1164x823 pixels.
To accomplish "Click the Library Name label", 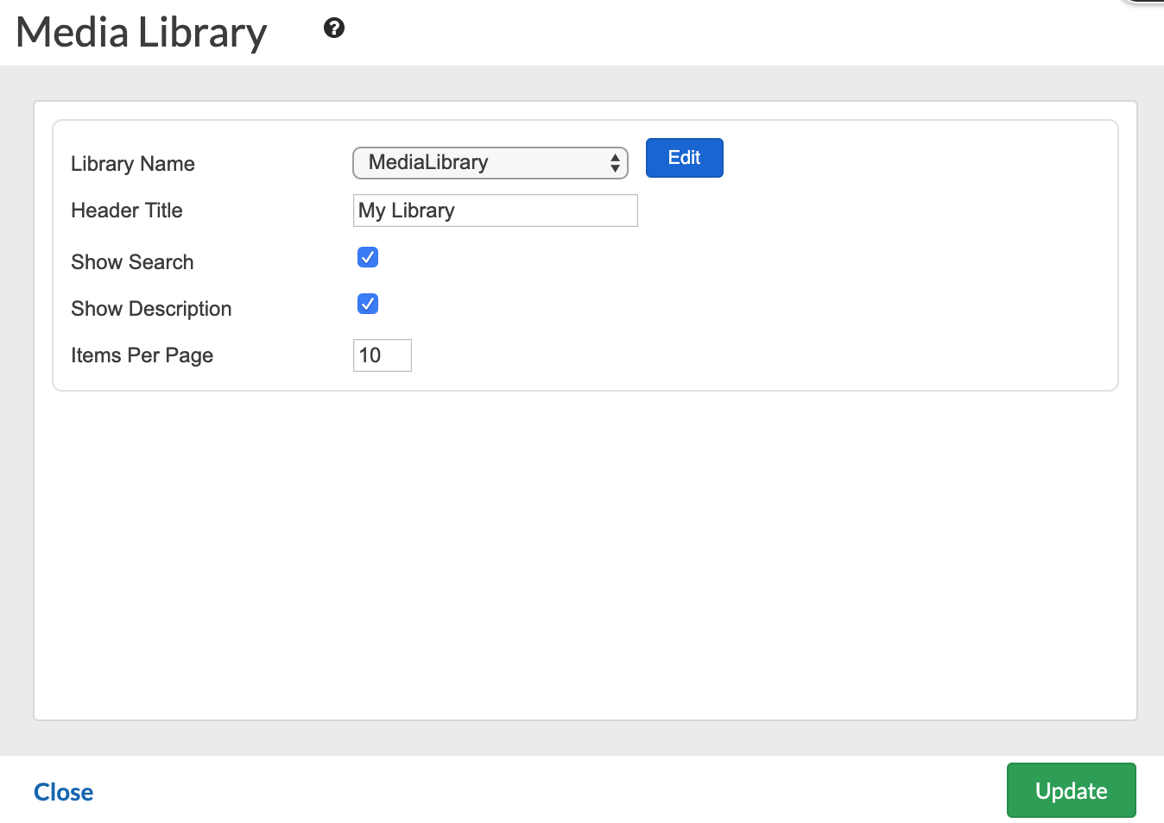I will coord(133,164).
